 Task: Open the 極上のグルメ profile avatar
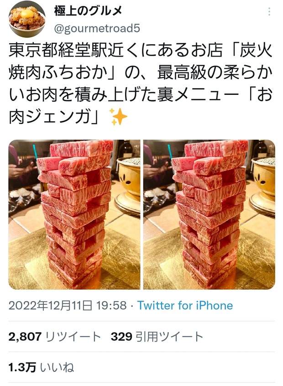click(27, 19)
